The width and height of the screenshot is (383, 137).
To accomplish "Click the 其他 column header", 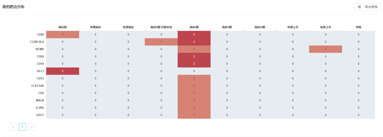I will point(358,27).
